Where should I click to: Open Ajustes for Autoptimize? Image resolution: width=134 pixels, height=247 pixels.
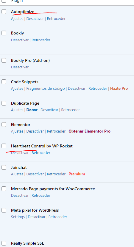click(17, 19)
